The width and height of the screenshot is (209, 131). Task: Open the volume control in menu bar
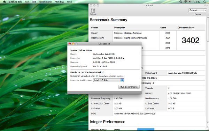click(190, 2)
